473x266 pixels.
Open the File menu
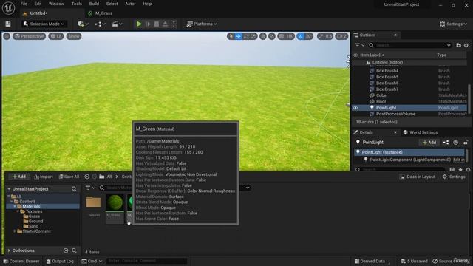pyautogui.click(x=24, y=4)
